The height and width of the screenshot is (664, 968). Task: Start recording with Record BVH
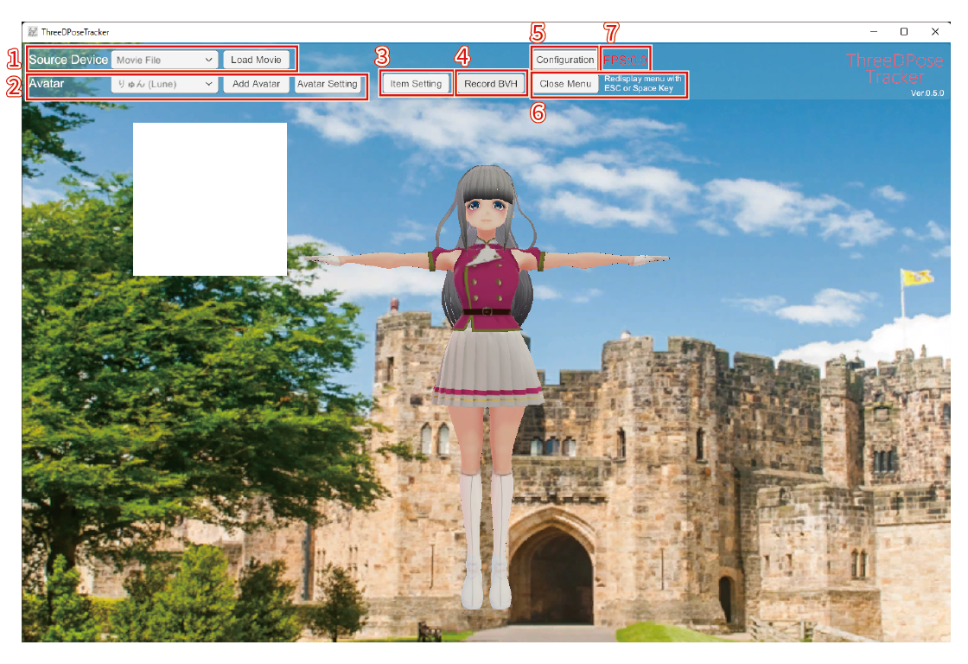click(x=490, y=84)
